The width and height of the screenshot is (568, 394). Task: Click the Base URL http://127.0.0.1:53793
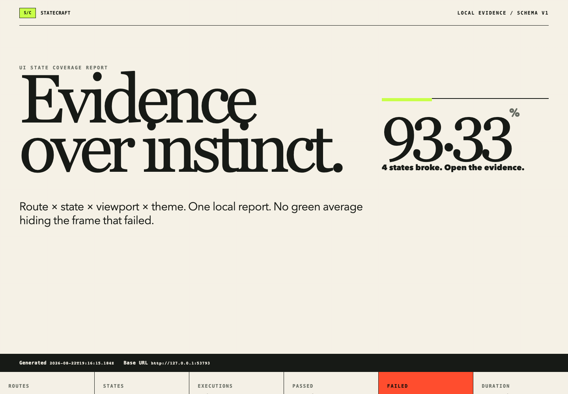[180, 363]
